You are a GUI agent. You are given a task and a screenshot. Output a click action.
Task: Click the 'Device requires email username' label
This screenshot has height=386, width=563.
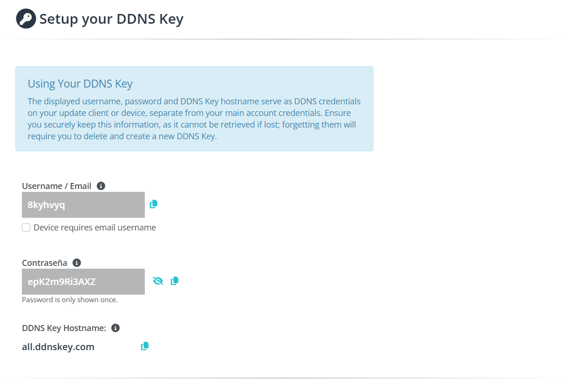[x=95, y=228]
